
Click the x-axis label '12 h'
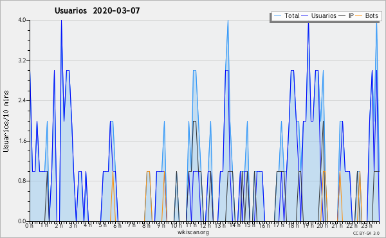pos(206,225)
